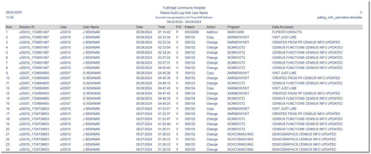Select patient number 00000289 in row 1
This screenshot has width=371, height=154.
pyautogui.click(x=192, y=32)
